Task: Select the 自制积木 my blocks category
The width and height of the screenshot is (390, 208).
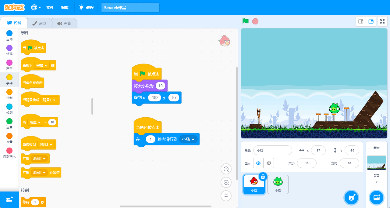Action: pos(9,153)
